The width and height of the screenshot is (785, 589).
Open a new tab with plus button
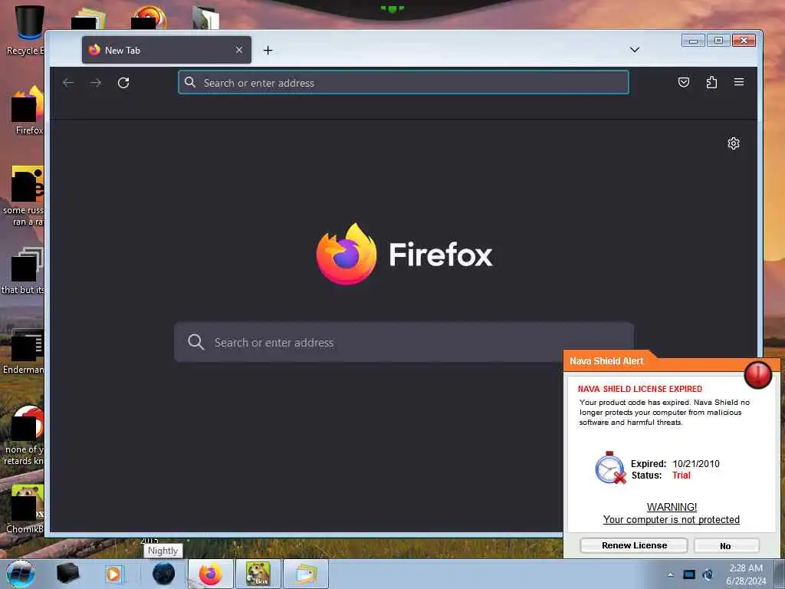(x=268, y=50)
